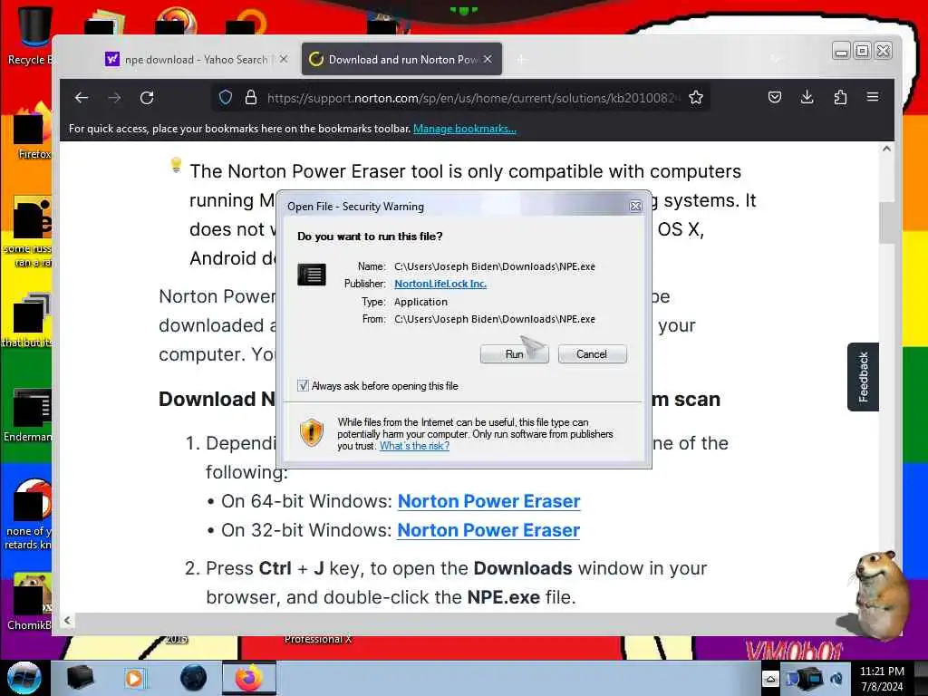The width and height of the screenshot is (928, 696).
Task: Expand the list all tabs chevron
Action: [x=776, y=59]
